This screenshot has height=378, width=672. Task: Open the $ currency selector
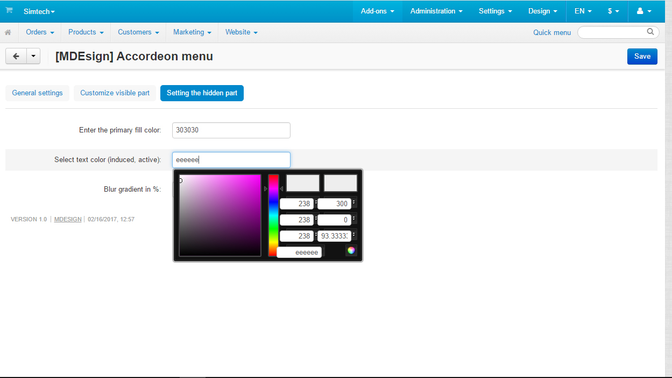point(613,11)
